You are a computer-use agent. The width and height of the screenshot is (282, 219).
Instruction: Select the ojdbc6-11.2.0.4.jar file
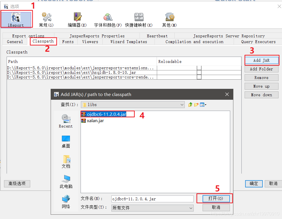(104, 114)
